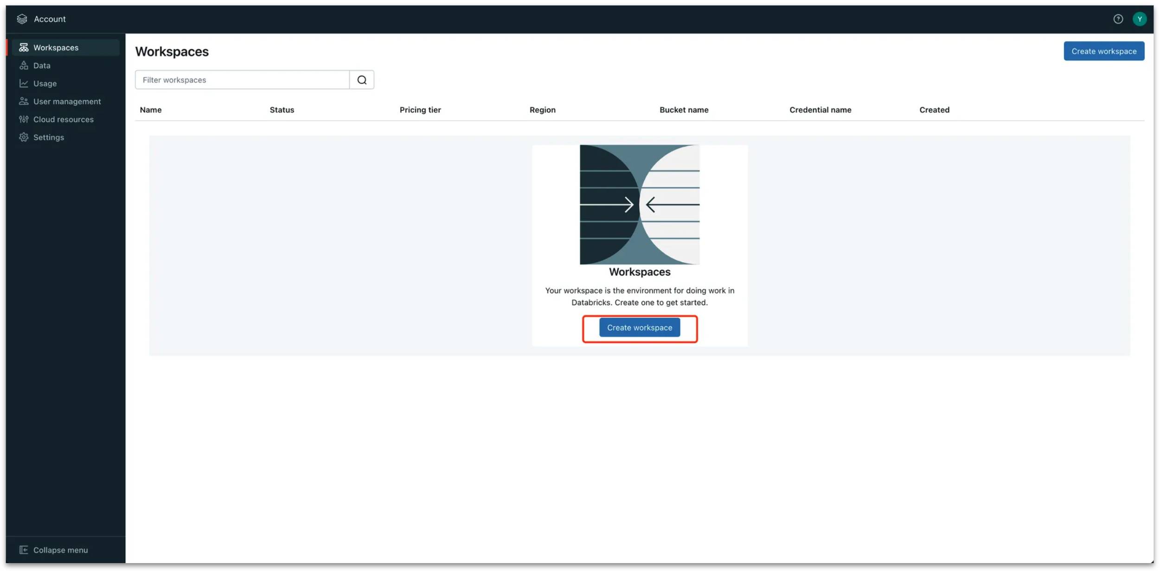Open the help question mark icon

1118,19
